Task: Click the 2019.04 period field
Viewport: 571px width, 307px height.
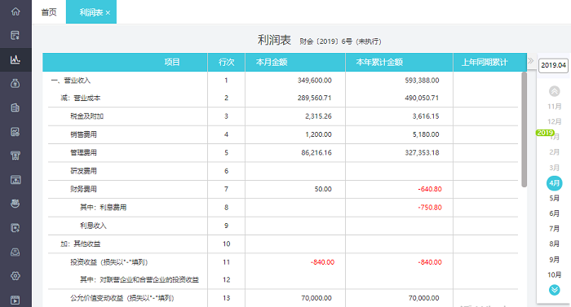Action: pyautogui.click(x=553, y=65)
